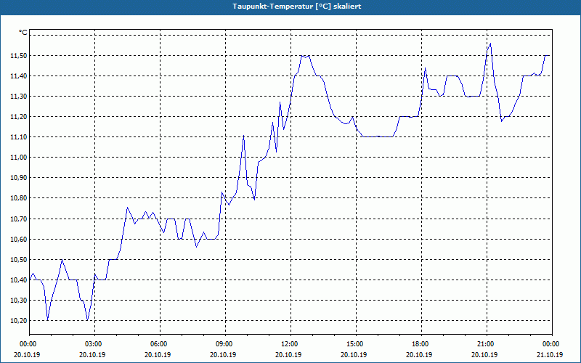
Task: Click the 10,70 axis label
Action: (19, 219)
